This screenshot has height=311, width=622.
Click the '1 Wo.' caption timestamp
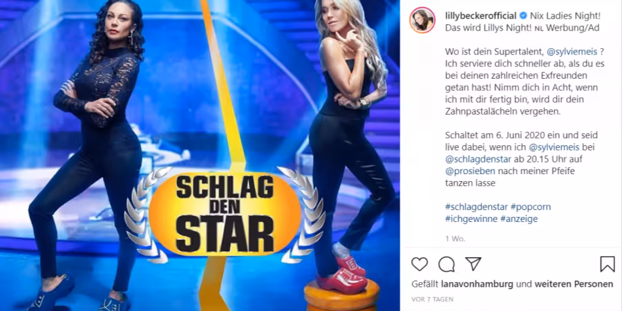(455, 239)
